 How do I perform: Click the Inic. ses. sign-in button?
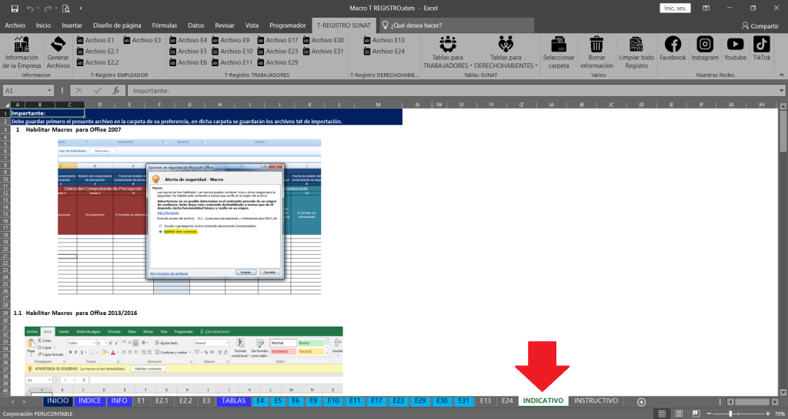(x=675, y=8)
